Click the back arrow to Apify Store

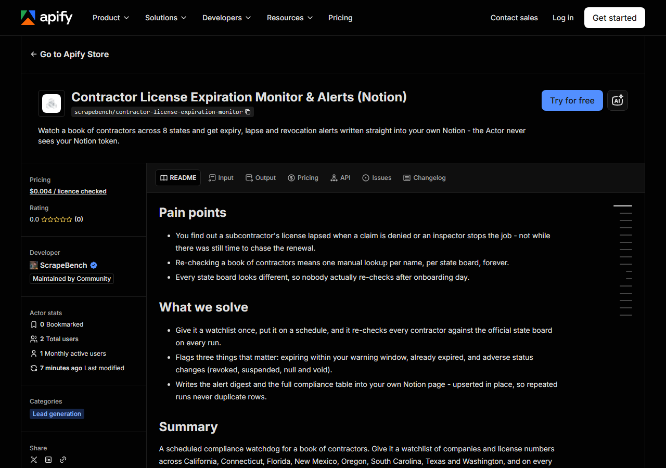tap(33, 54)
